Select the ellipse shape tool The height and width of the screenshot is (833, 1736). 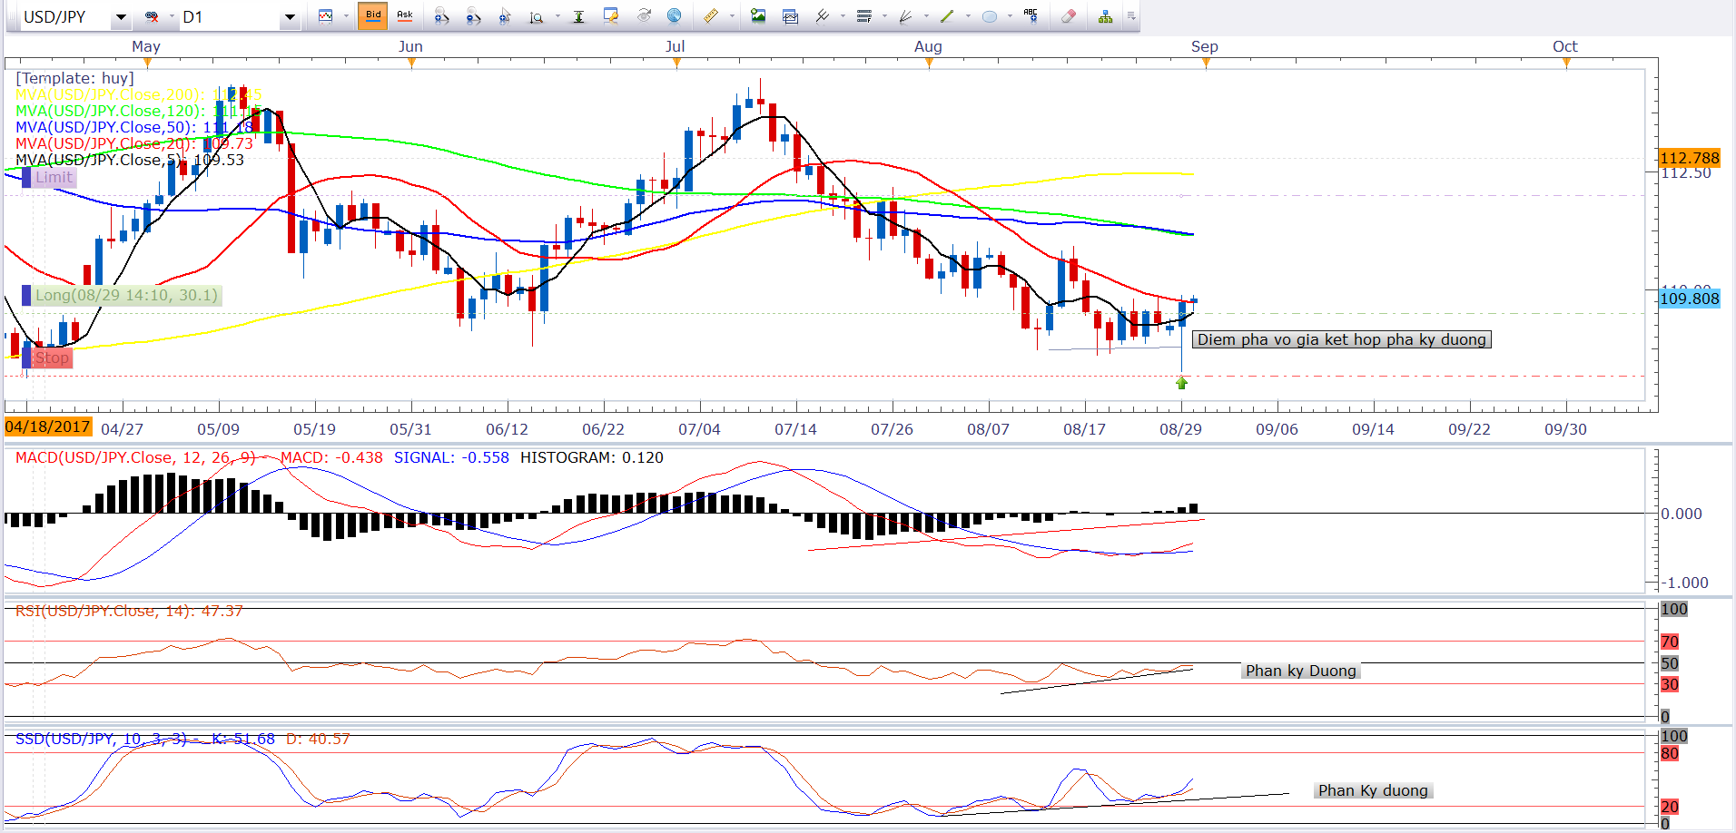tap(990, 16)
